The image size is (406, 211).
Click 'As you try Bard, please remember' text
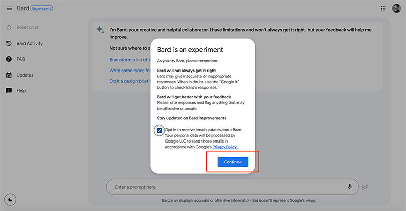(x=188, y=61)
